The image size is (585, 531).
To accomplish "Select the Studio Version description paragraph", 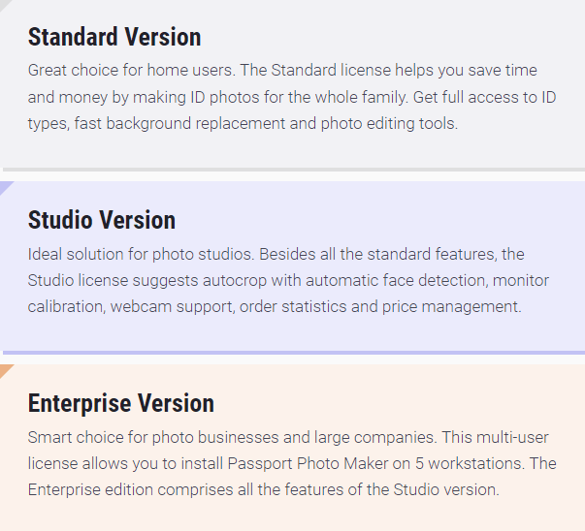I will [288, 280].
